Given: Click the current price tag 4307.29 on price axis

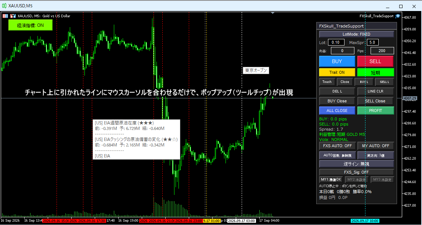Looking at the screenshot, I should pos(410,98).
